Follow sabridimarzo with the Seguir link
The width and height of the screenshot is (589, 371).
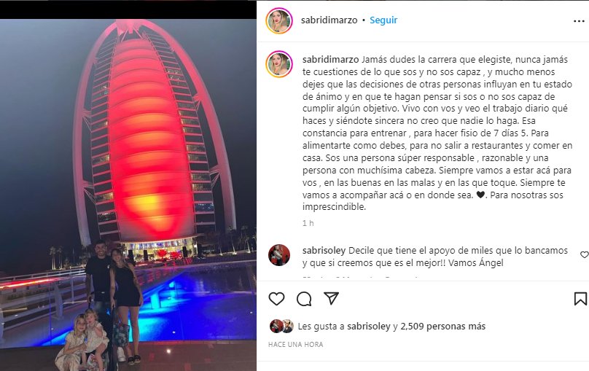(383, 20)
